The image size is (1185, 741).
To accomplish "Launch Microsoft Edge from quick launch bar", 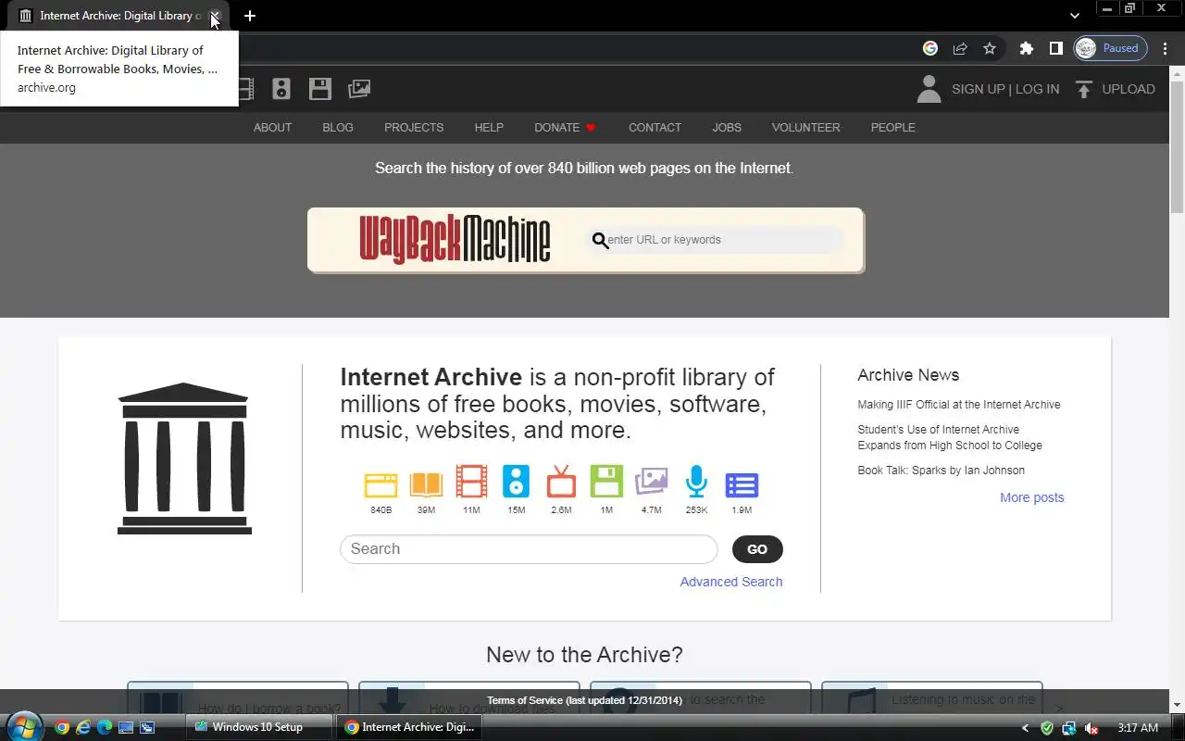I will tap(105, 727).
